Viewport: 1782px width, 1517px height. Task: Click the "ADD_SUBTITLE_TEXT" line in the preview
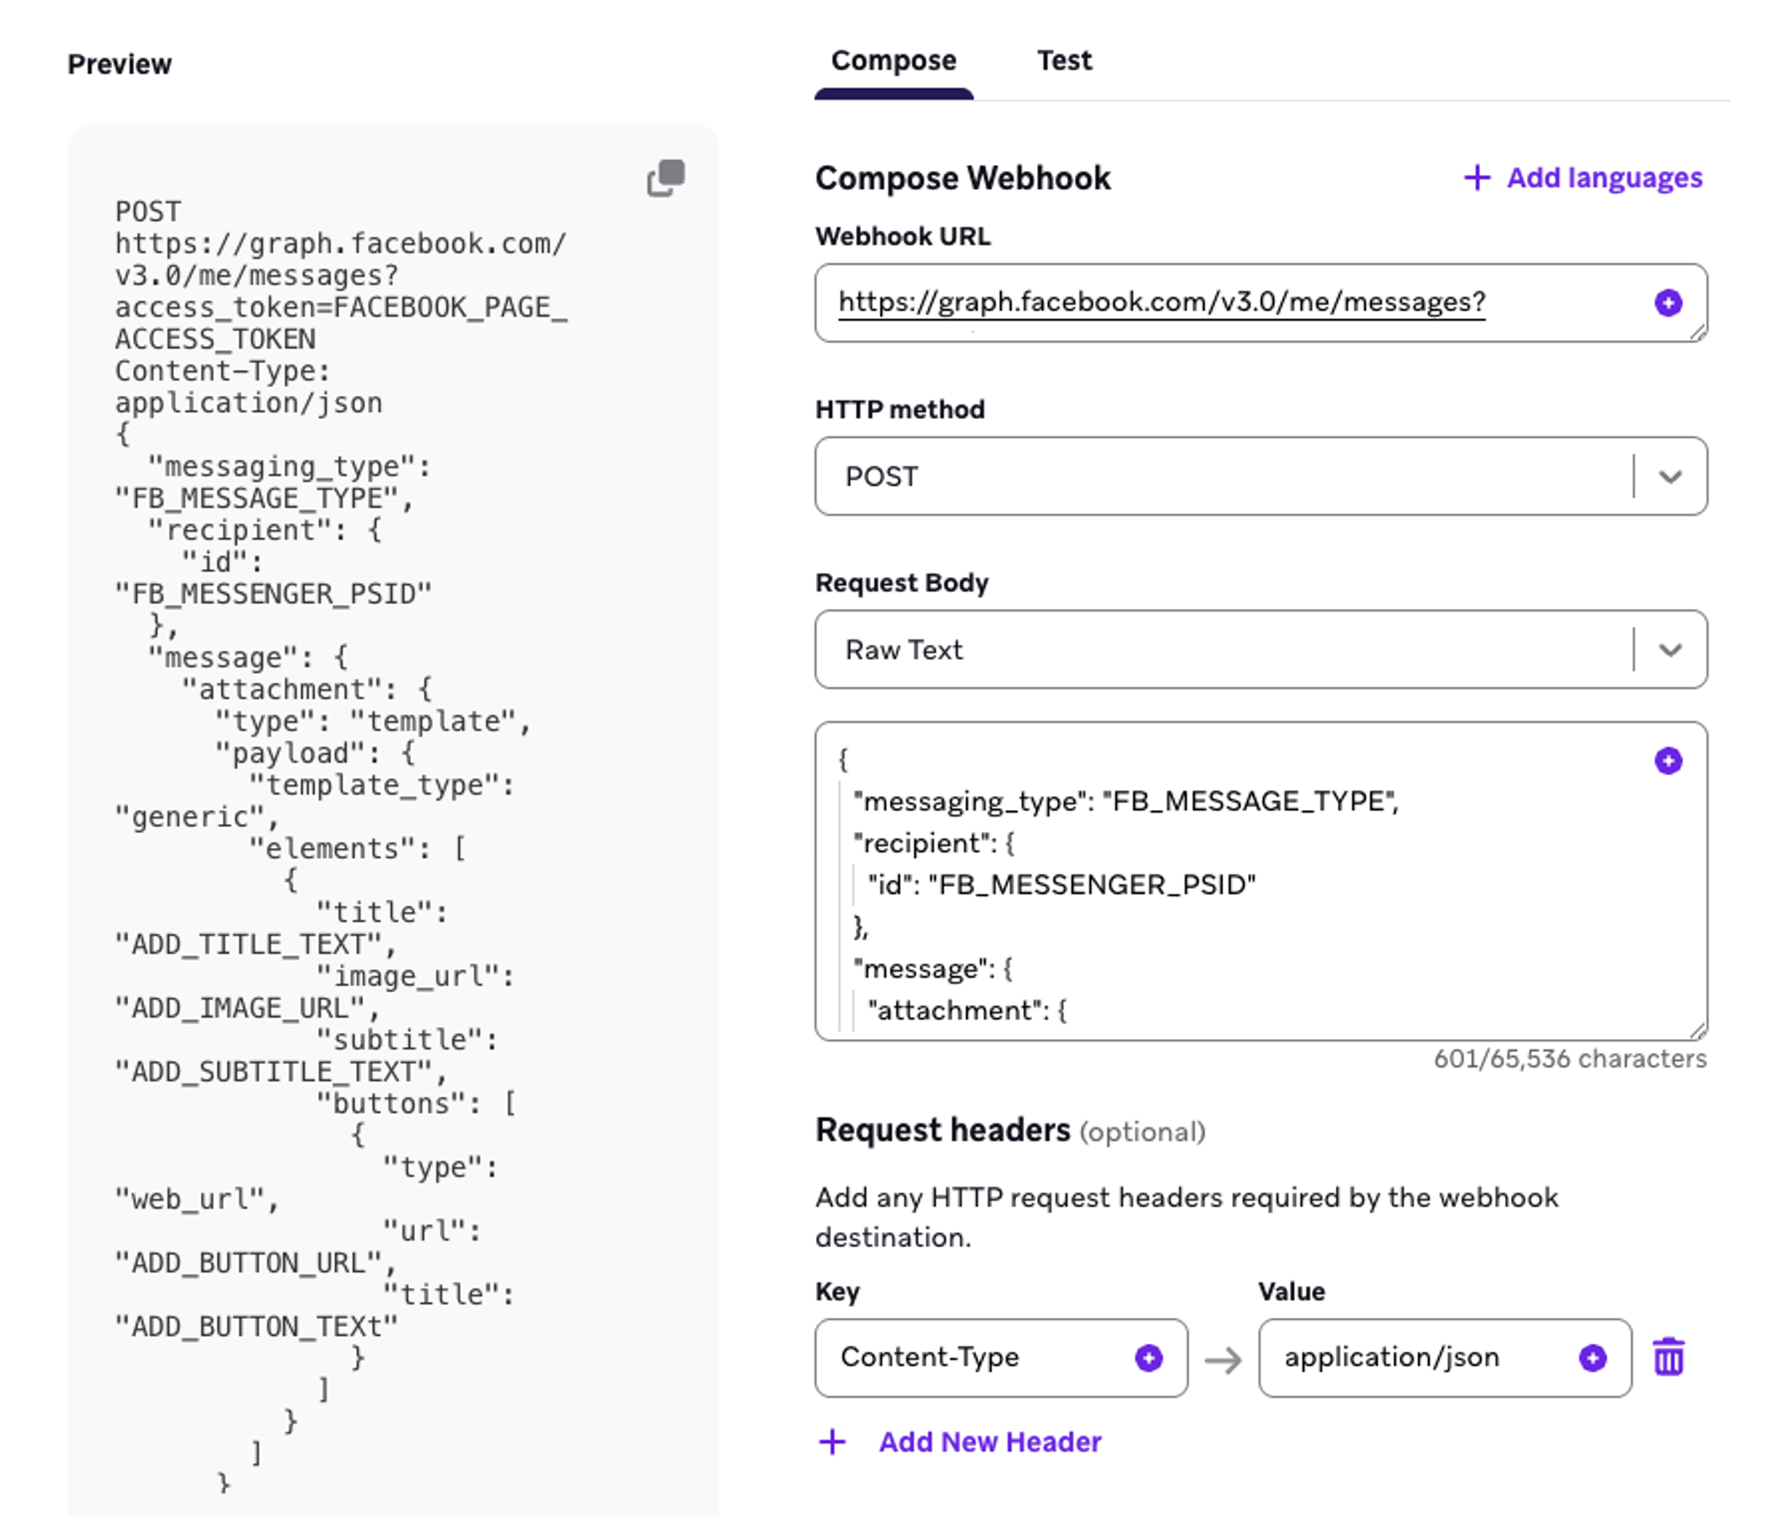(281, 1072)
